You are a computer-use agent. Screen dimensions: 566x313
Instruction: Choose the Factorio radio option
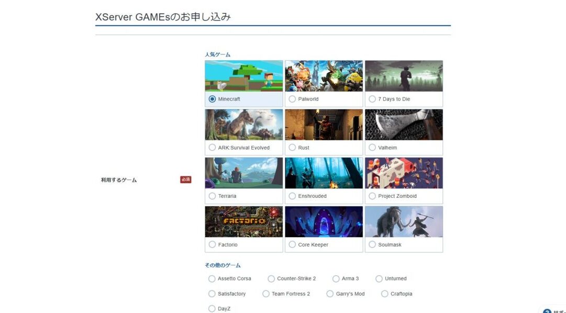tap(212, 244)
